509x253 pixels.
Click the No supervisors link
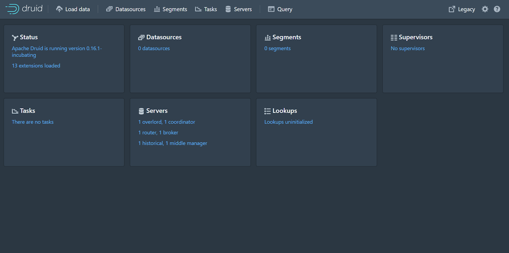408,49
